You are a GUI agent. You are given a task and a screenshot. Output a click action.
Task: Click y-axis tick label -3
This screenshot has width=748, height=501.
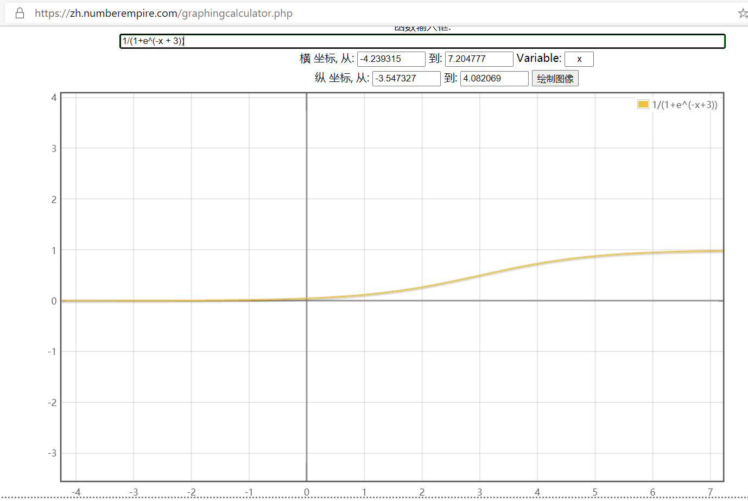click(52, 453)
